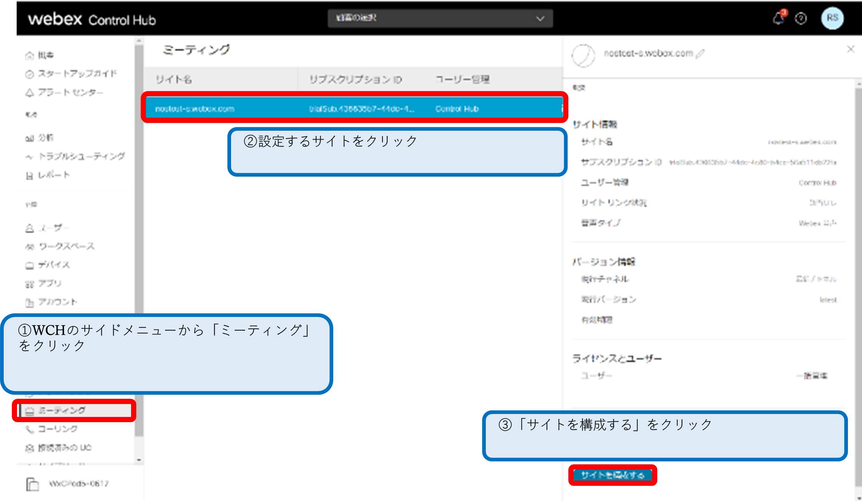Open the Account sidebar item
Screen dimensions: 862x501
click(51, 302)
